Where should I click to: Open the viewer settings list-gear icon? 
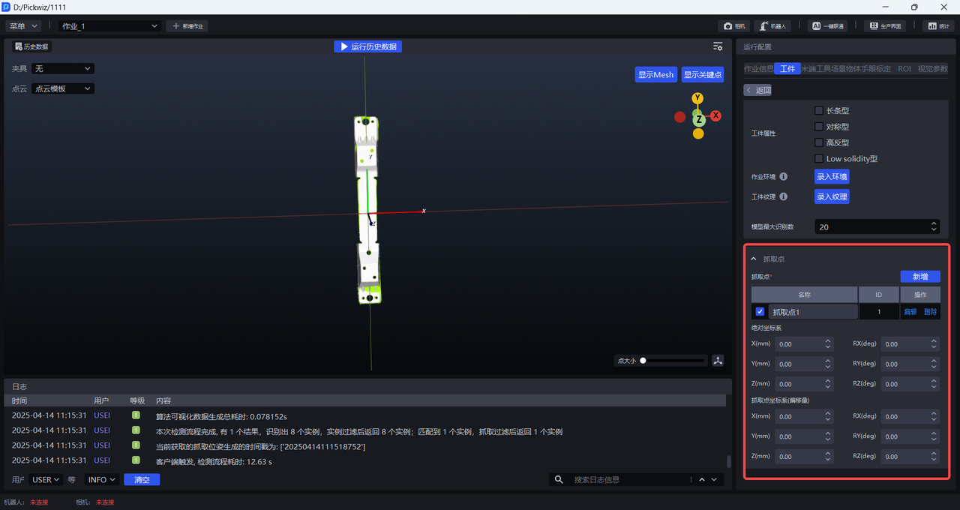click(718, 46)
